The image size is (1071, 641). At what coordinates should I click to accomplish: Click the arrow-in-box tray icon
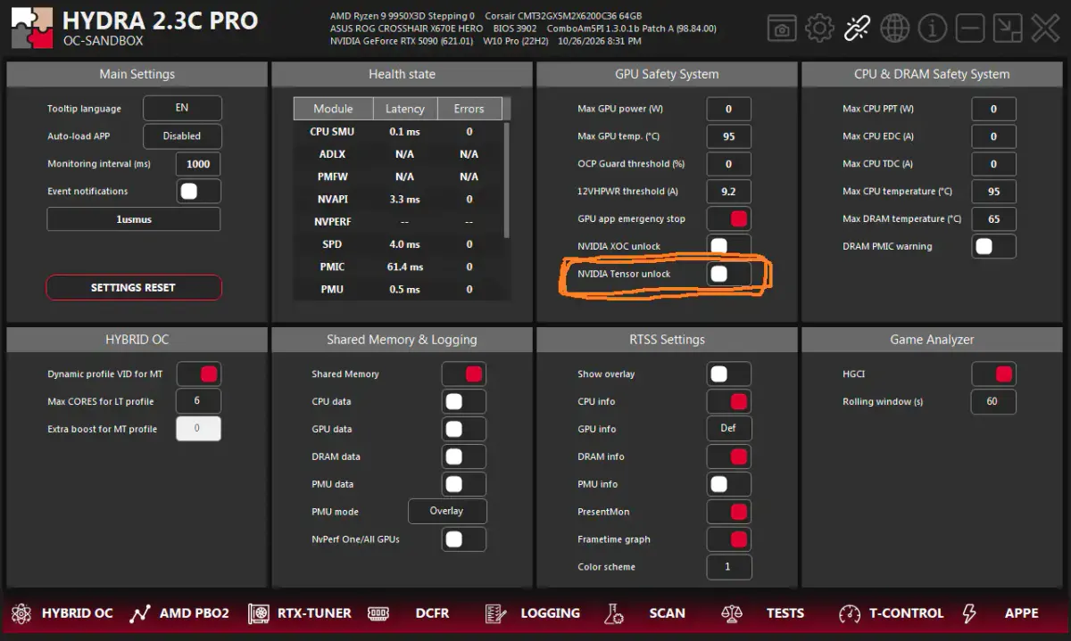(x=1008, y=29)
